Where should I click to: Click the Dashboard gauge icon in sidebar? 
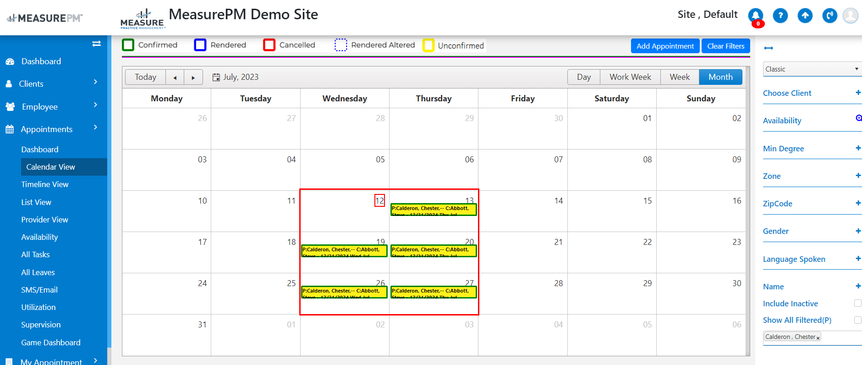click(10, 61)
